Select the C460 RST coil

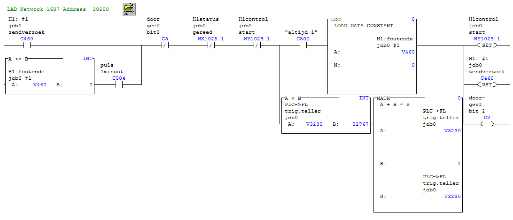(x=487, y=85)
